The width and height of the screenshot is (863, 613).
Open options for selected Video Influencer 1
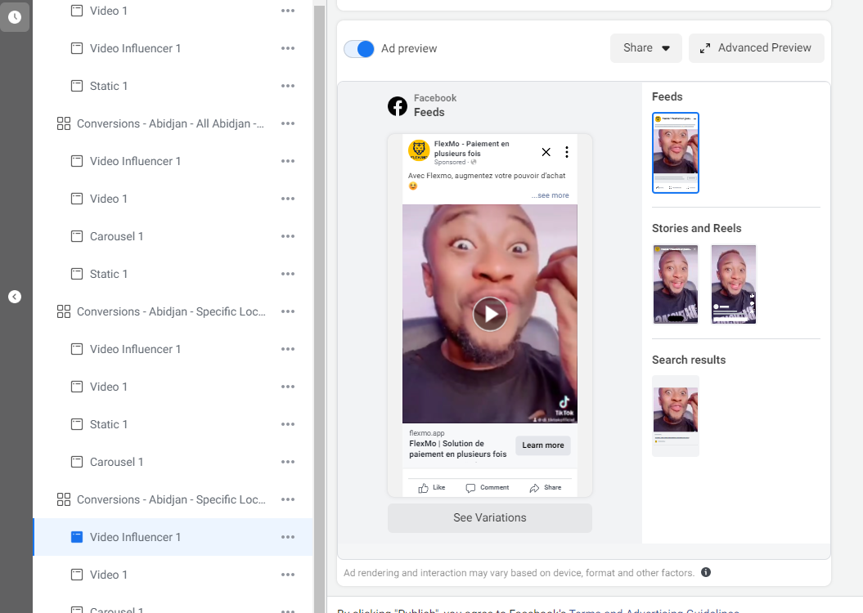click(x=288, y=537)
